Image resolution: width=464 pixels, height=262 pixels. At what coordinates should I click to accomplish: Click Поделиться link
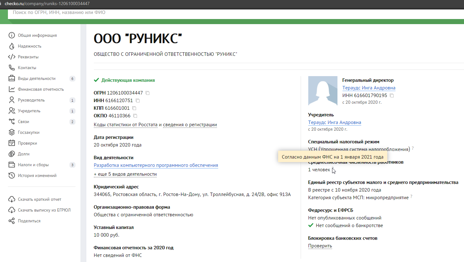(29, 221)
